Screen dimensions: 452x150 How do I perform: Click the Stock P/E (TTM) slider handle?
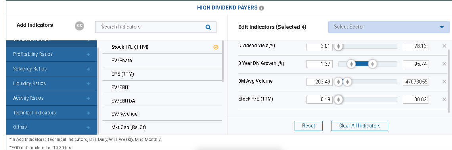338,100
